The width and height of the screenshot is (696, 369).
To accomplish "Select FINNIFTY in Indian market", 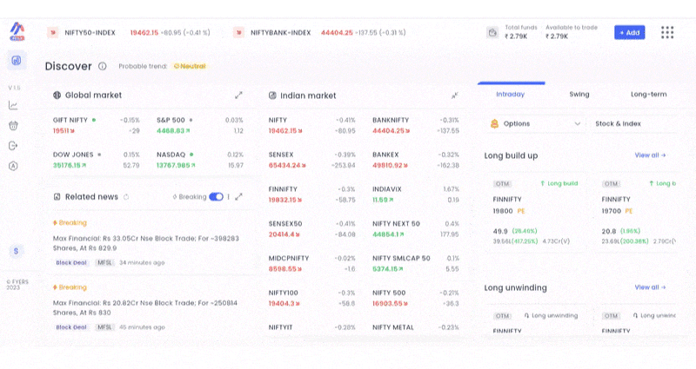I will tap(312, 194).
